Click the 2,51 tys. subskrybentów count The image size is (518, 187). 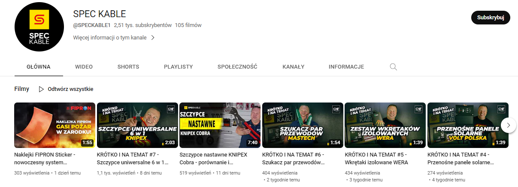coord(143,25)
